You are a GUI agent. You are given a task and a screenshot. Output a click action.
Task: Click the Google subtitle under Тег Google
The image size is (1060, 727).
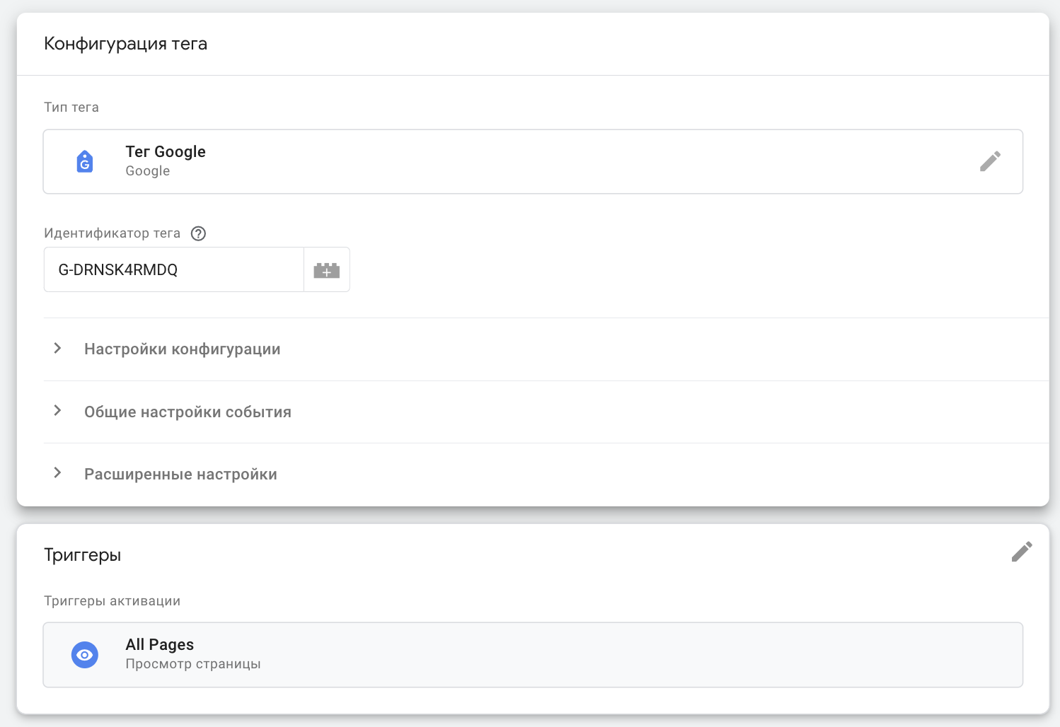tap(148, 171)
